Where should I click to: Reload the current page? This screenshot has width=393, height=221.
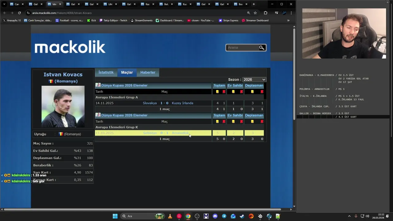click(x=19, y=13)
